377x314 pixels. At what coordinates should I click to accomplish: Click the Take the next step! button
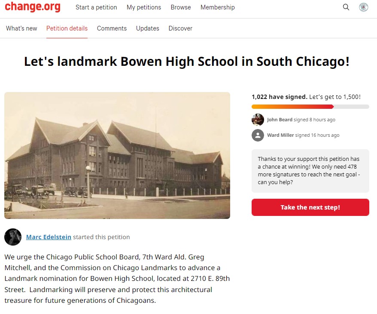[310, 207]
